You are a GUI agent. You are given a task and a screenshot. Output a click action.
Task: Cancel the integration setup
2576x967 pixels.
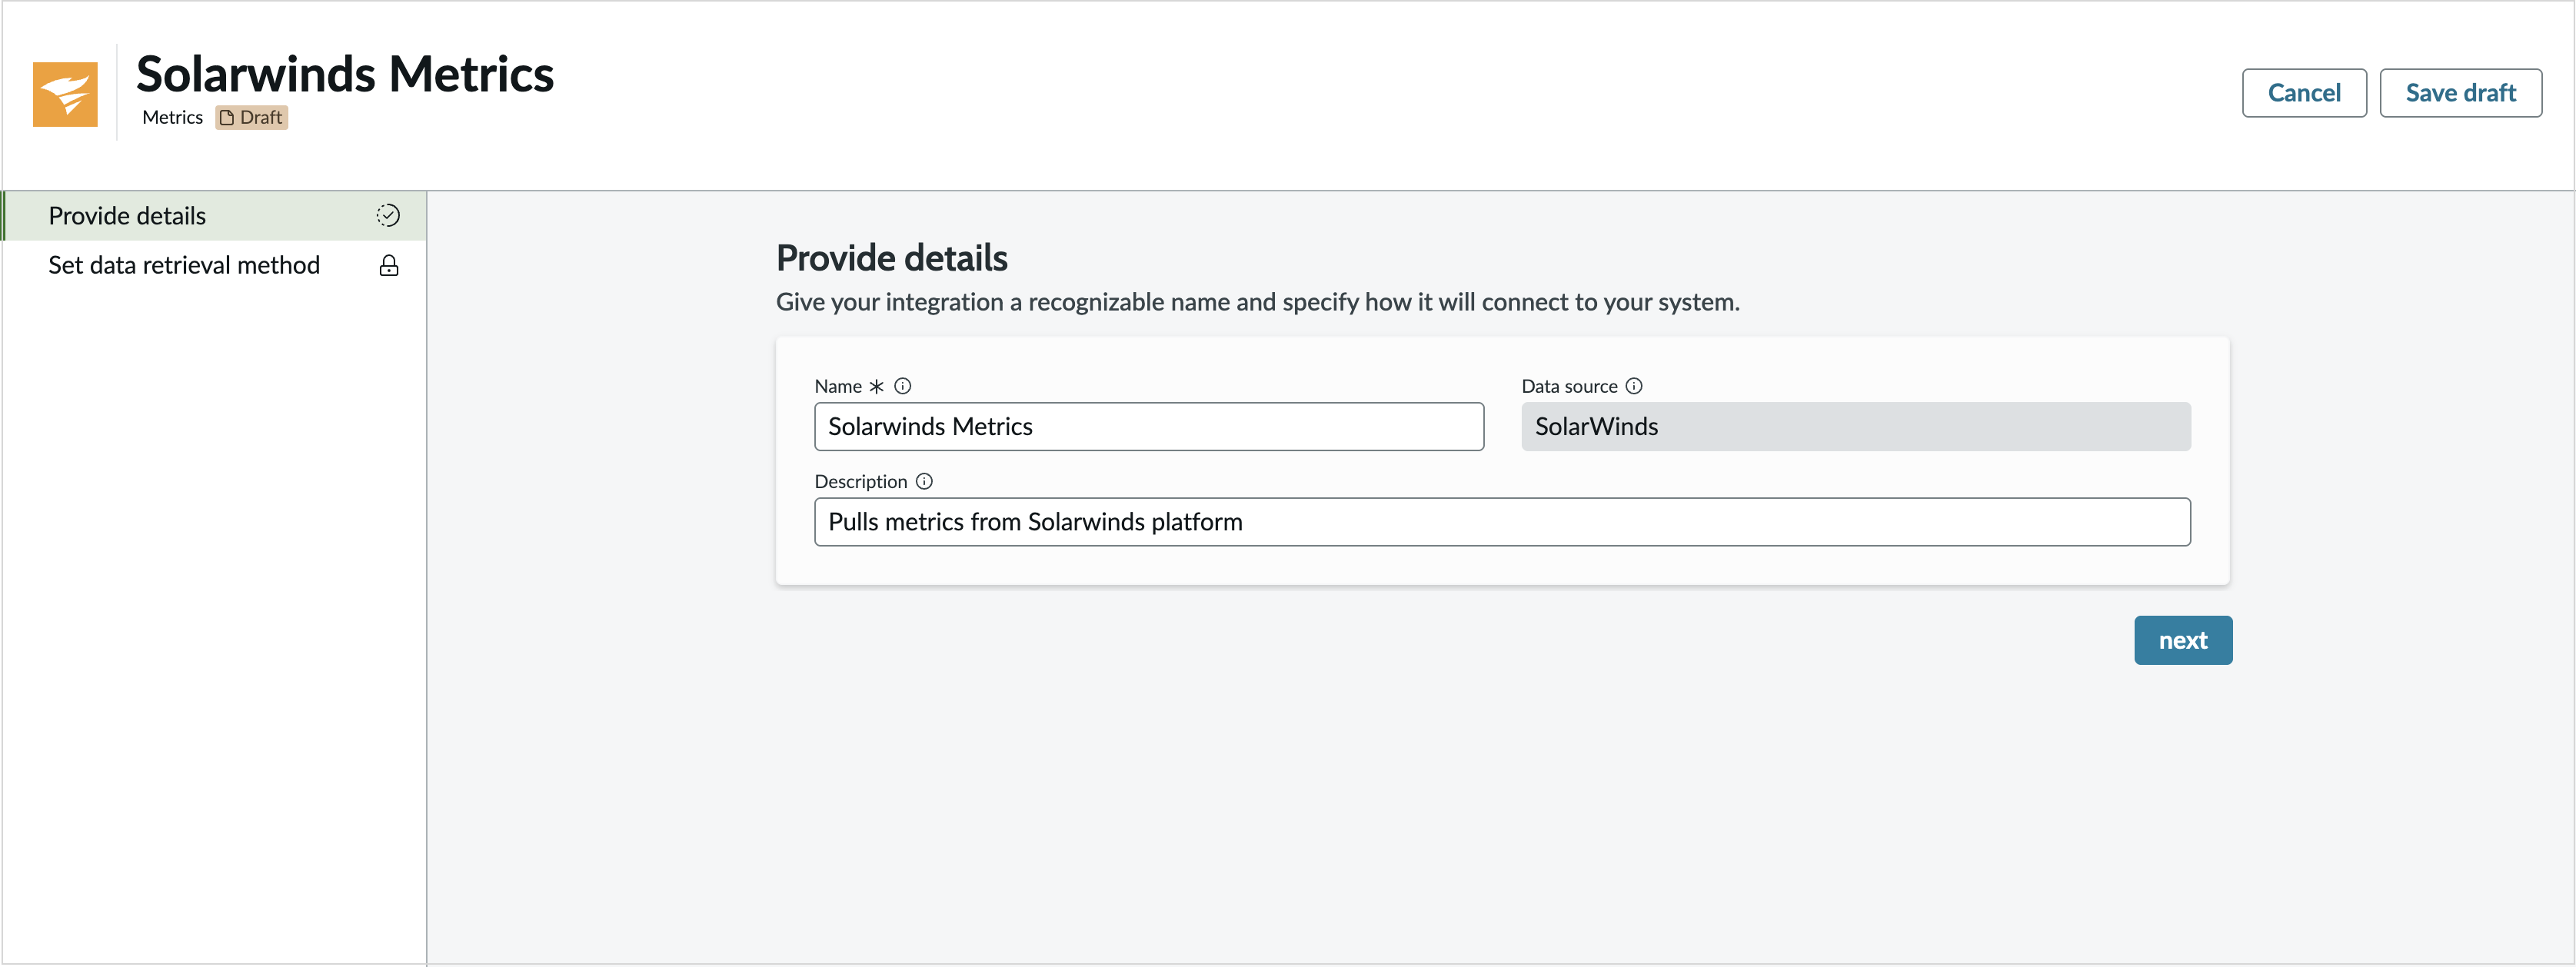(x=2304, y=93)
